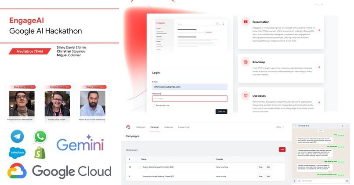Click the Salesforce cloud logo
The width and height of the screenshot is (354, 185).
tap(17, 152)
